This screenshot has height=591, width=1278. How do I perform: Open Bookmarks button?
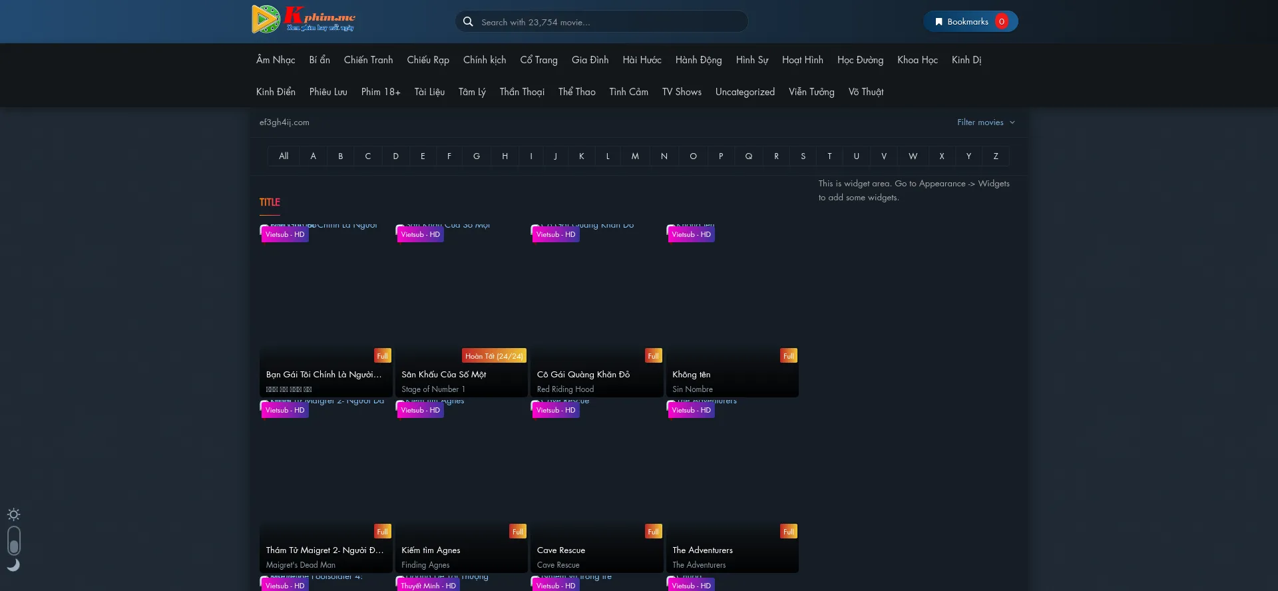pos(970,21)
